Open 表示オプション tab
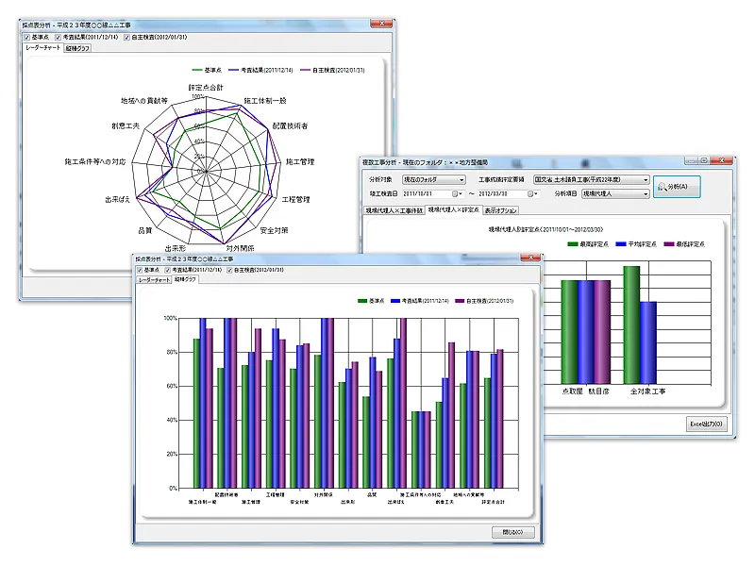The width and height of the screenshot is (755, 566). 501,210
